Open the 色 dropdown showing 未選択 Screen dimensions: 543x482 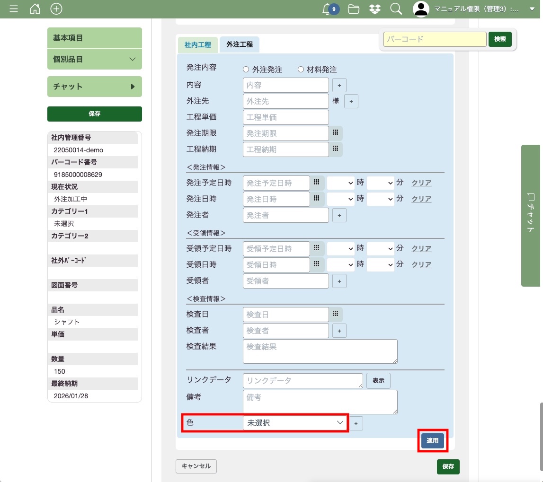pos(295,423)
